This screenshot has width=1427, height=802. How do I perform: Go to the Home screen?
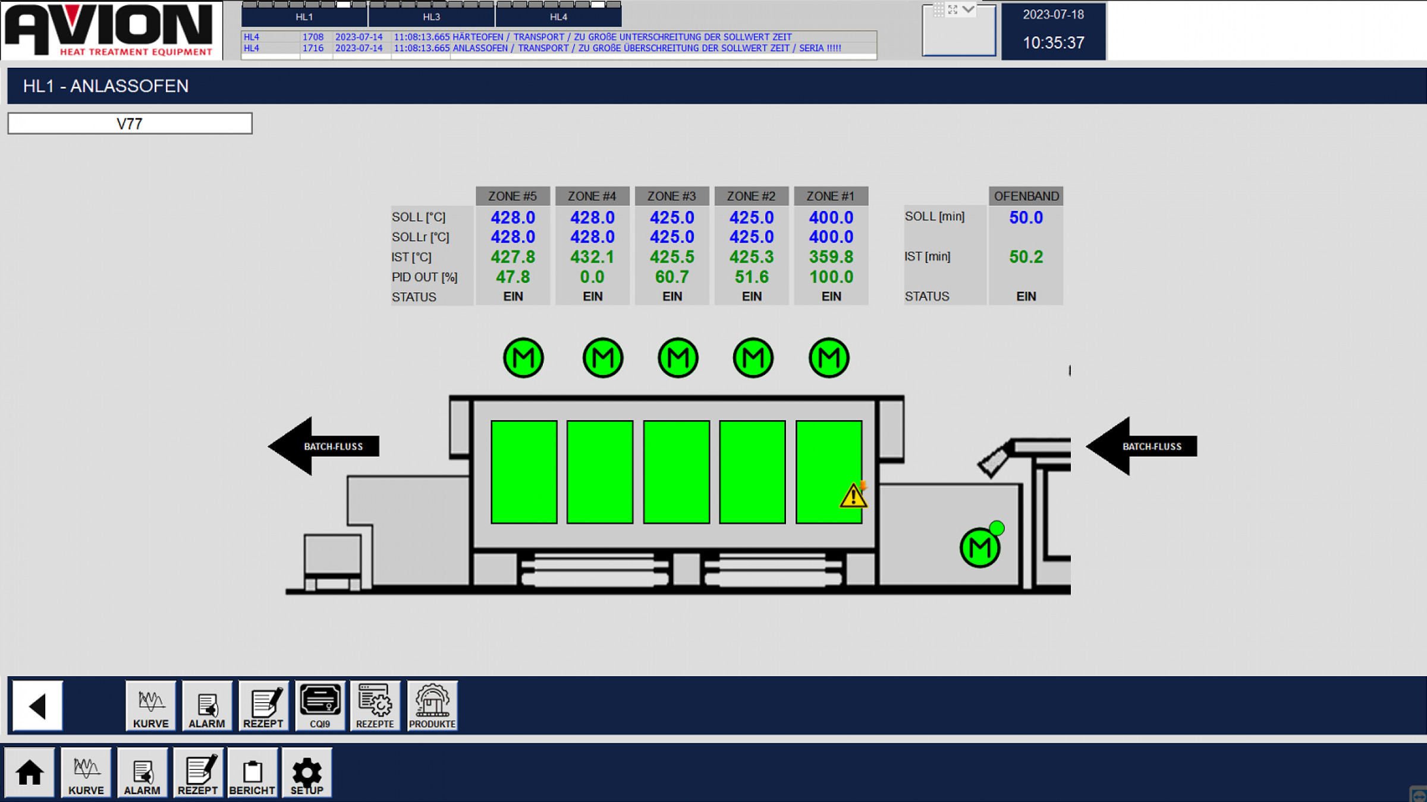[30, 772]
